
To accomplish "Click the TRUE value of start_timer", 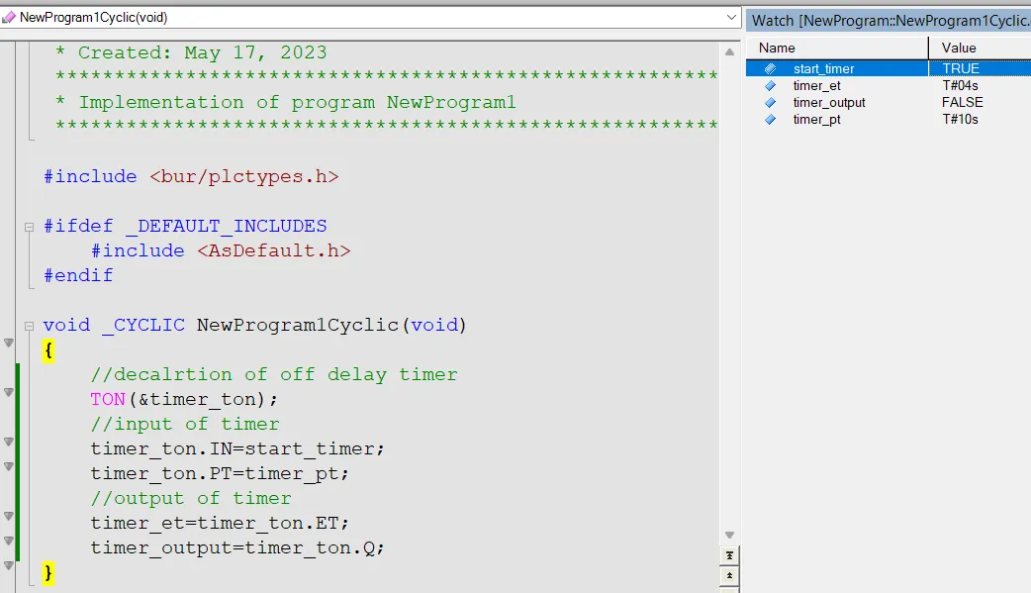I will point(961,68).
